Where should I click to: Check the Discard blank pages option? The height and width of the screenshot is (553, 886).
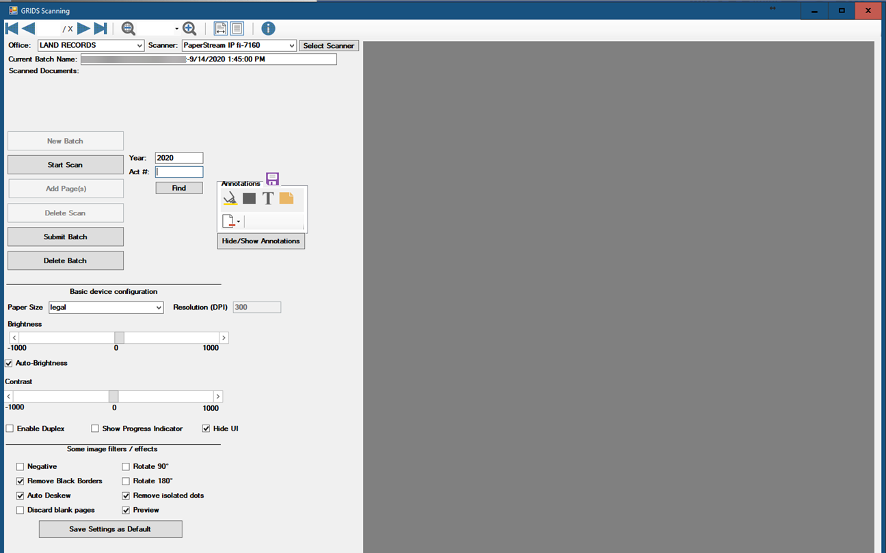click(20, 510)
